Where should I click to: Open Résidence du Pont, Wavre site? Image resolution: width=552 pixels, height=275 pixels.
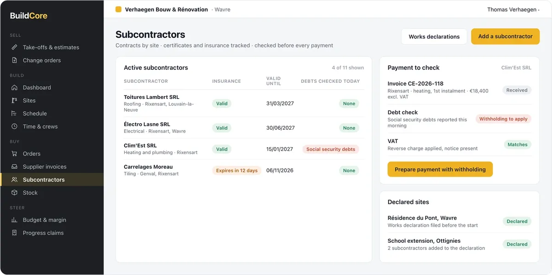[x=460, y=221]
